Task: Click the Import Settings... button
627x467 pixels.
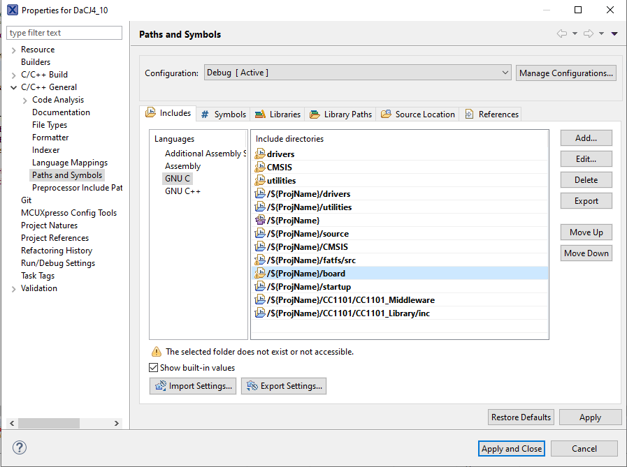Action: coord(193,386)
